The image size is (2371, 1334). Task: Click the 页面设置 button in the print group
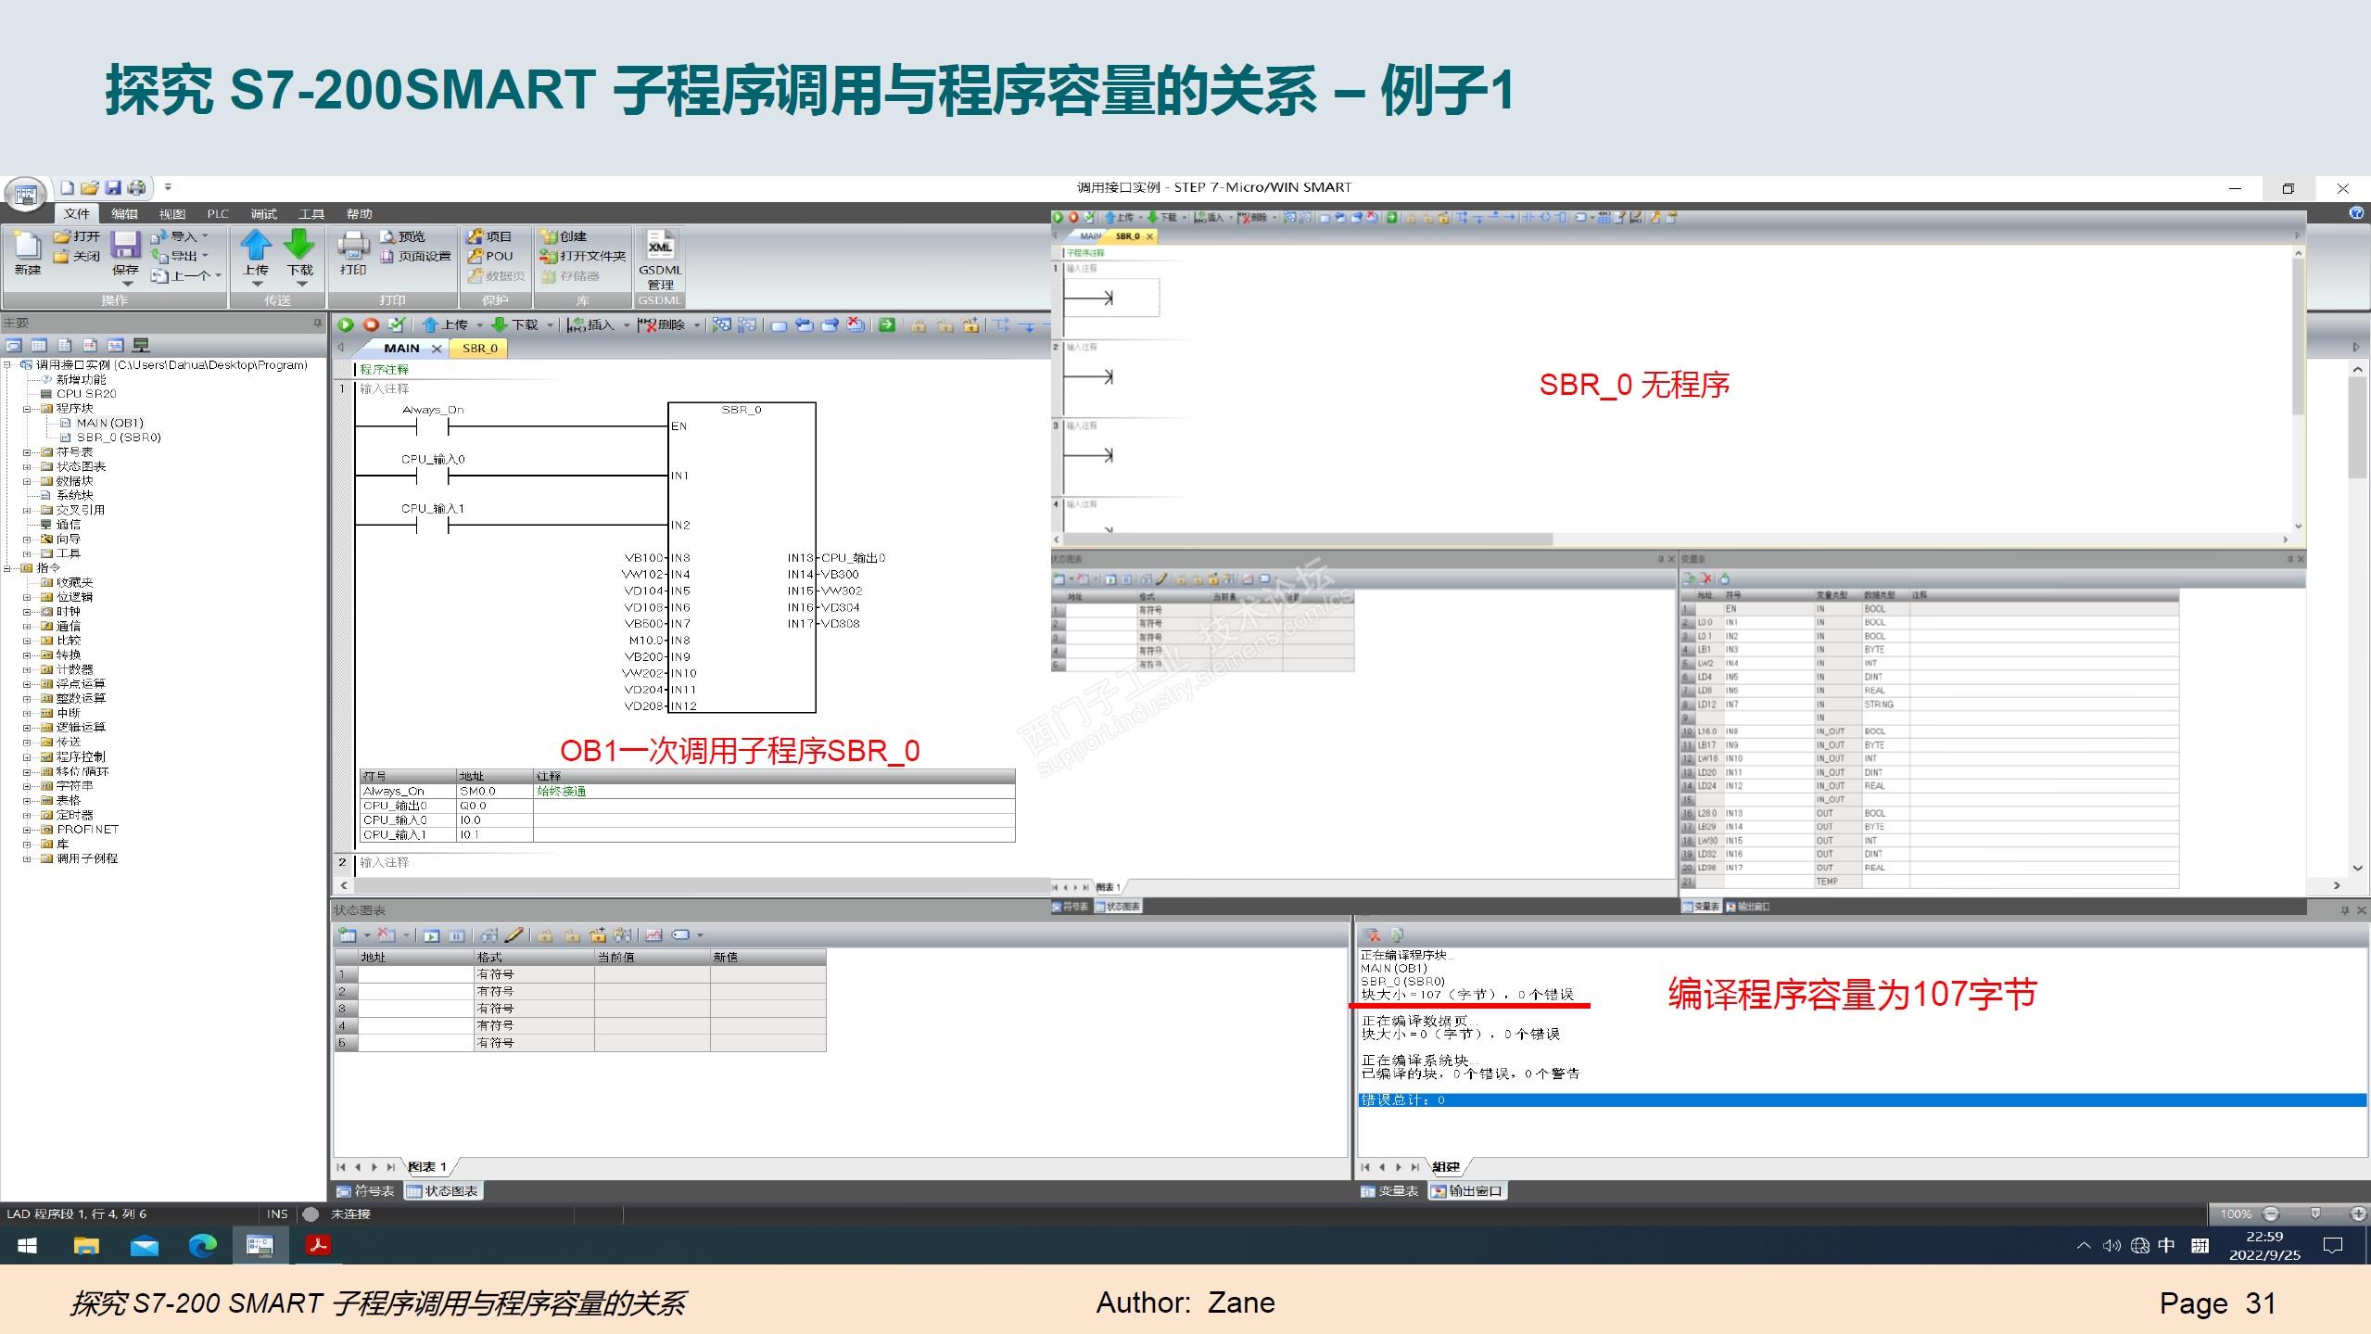(x=415, y=256)
